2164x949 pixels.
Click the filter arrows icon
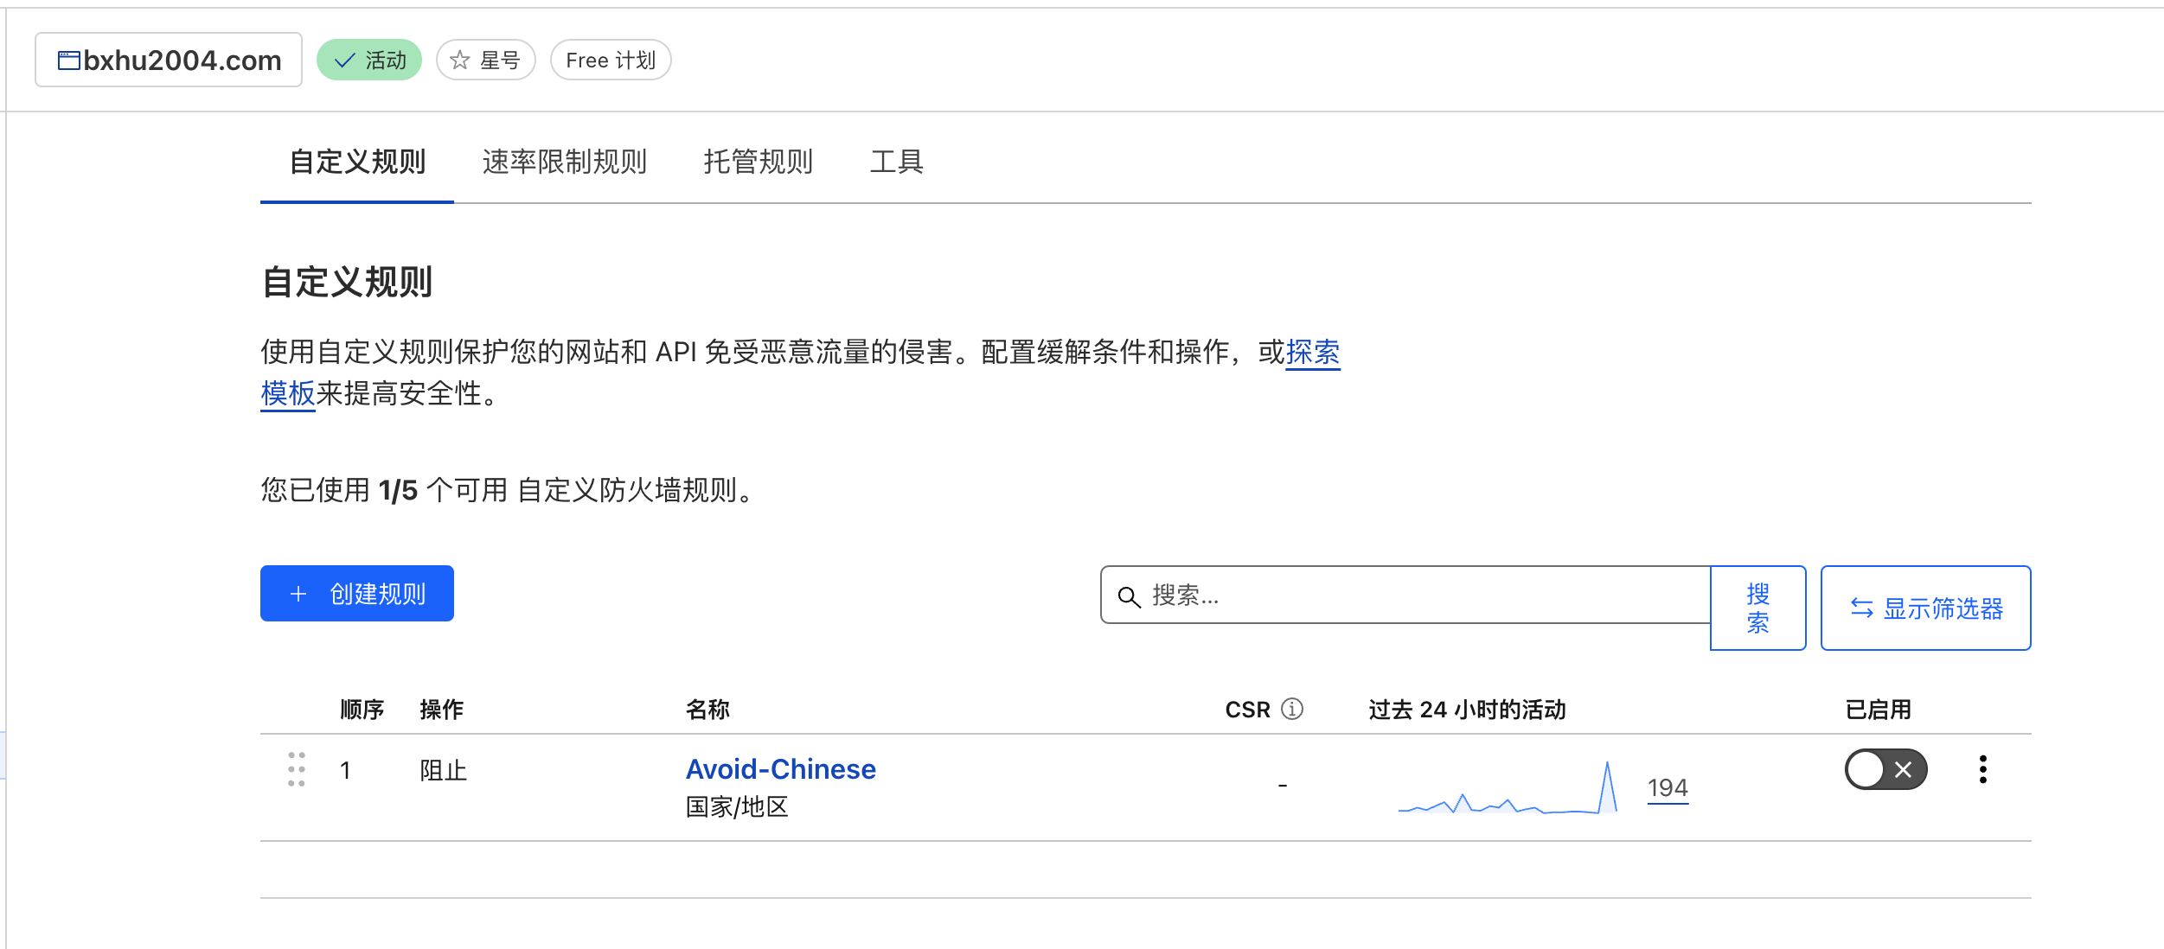point(1861,608)
